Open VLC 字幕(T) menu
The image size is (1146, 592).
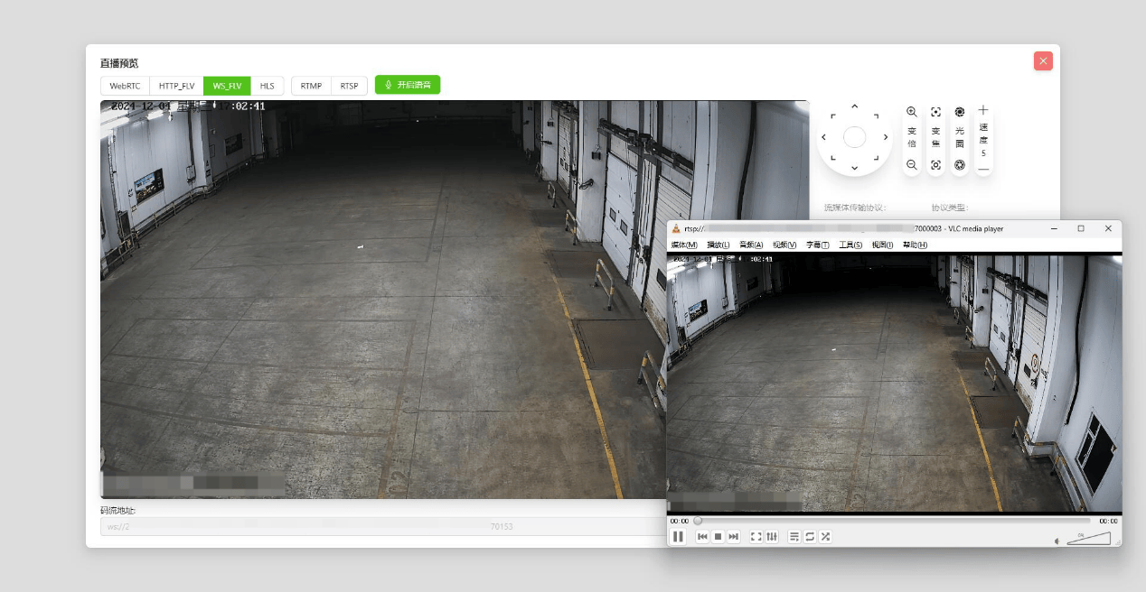click(818, 245)
